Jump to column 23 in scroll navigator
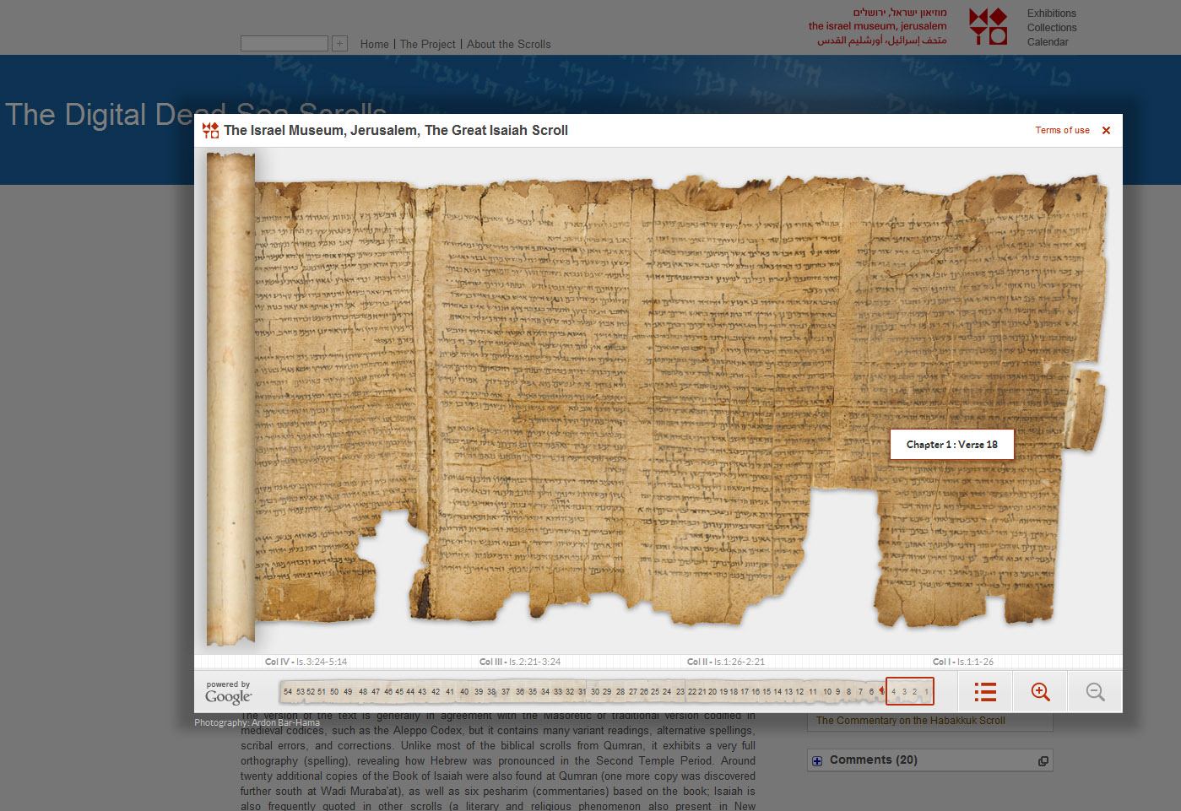Image resolution: width=1181 pixels, height=811 pixels. pos(680,692)
